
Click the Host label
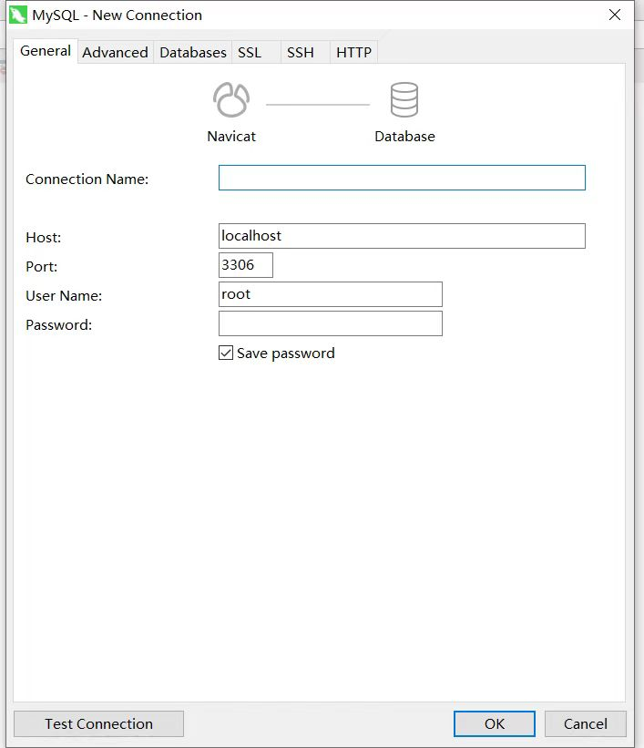(44, 237)
